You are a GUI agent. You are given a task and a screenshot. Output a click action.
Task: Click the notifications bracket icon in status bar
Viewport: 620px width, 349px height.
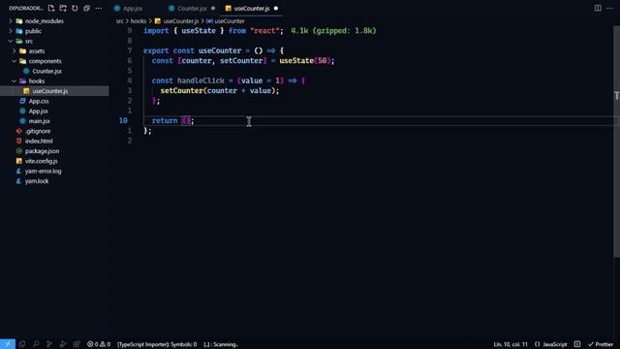pos(577,344)
